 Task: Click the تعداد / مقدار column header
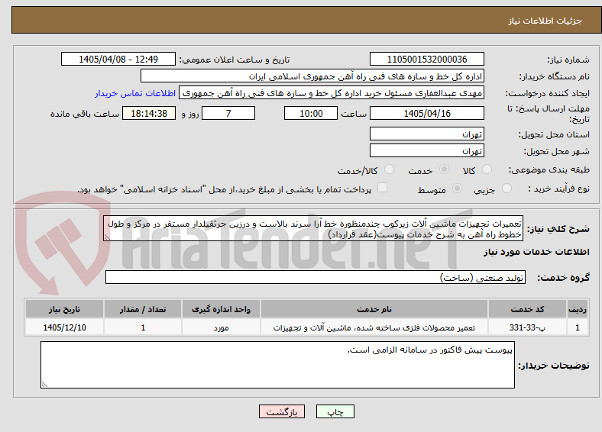coord(143,309)
